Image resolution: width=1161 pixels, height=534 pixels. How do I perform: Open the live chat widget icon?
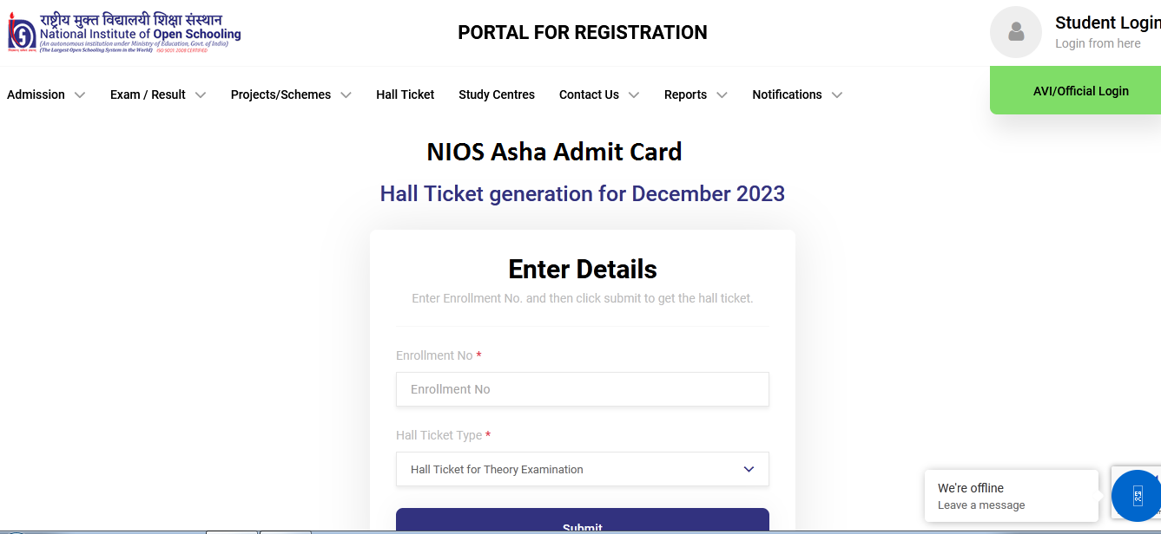tap(1136, 495)
